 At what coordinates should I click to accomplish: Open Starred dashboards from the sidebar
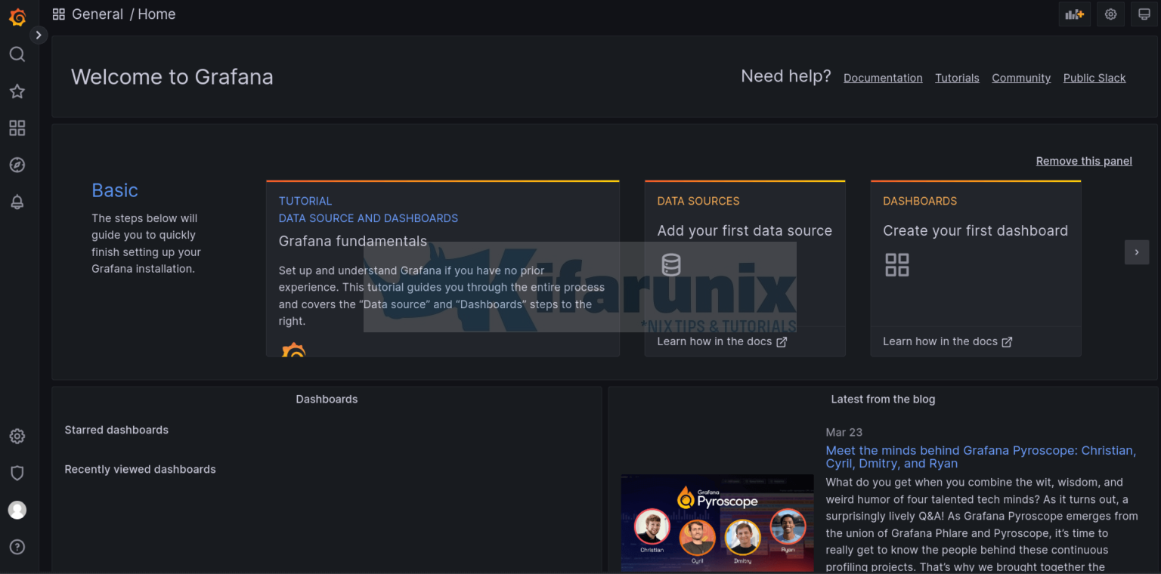(x=17, y=91)
